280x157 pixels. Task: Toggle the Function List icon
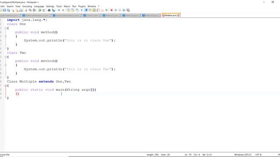point(98,10)
